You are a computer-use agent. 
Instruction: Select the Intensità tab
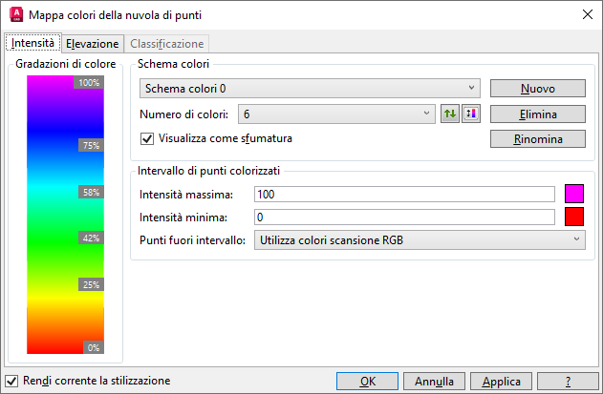click(32, 43)
